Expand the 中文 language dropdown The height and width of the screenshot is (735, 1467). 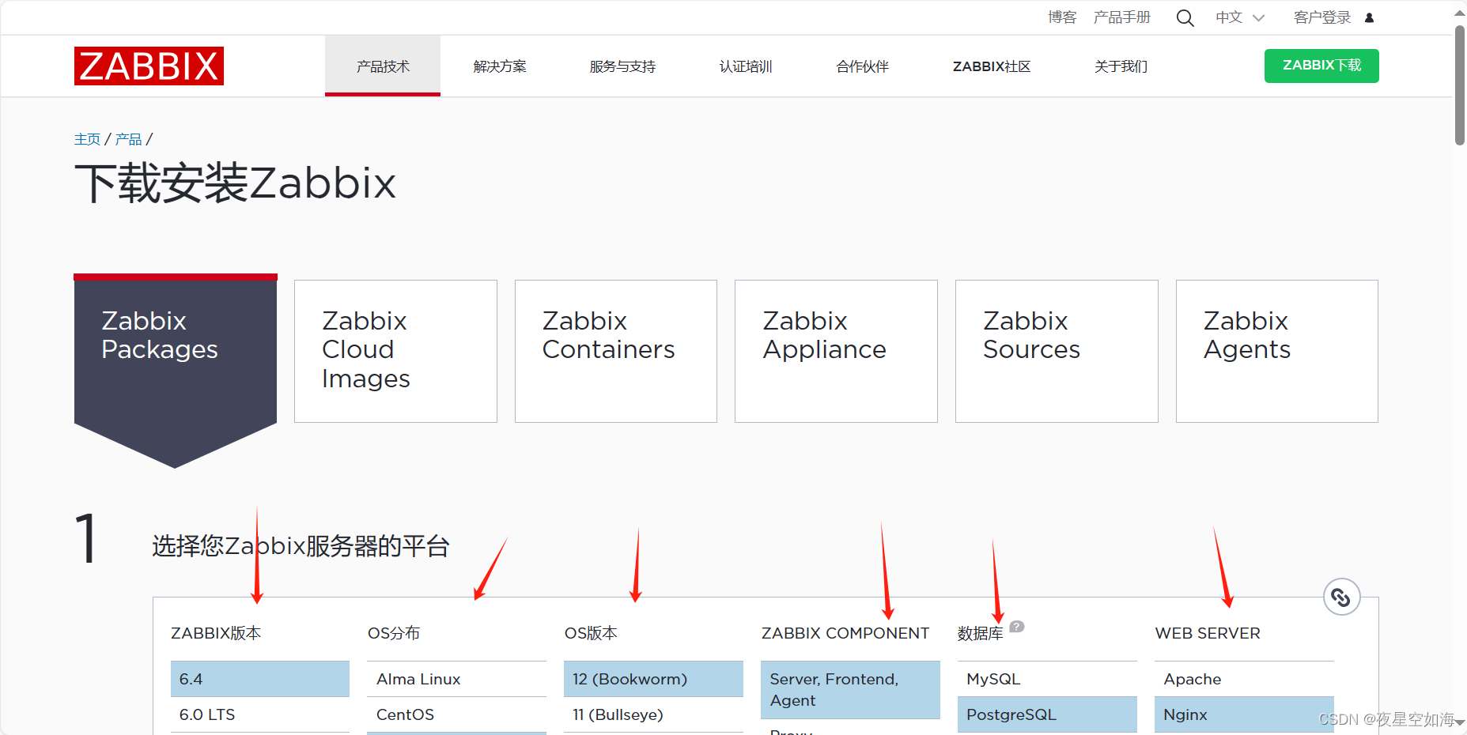click(x=1240, y=17)
